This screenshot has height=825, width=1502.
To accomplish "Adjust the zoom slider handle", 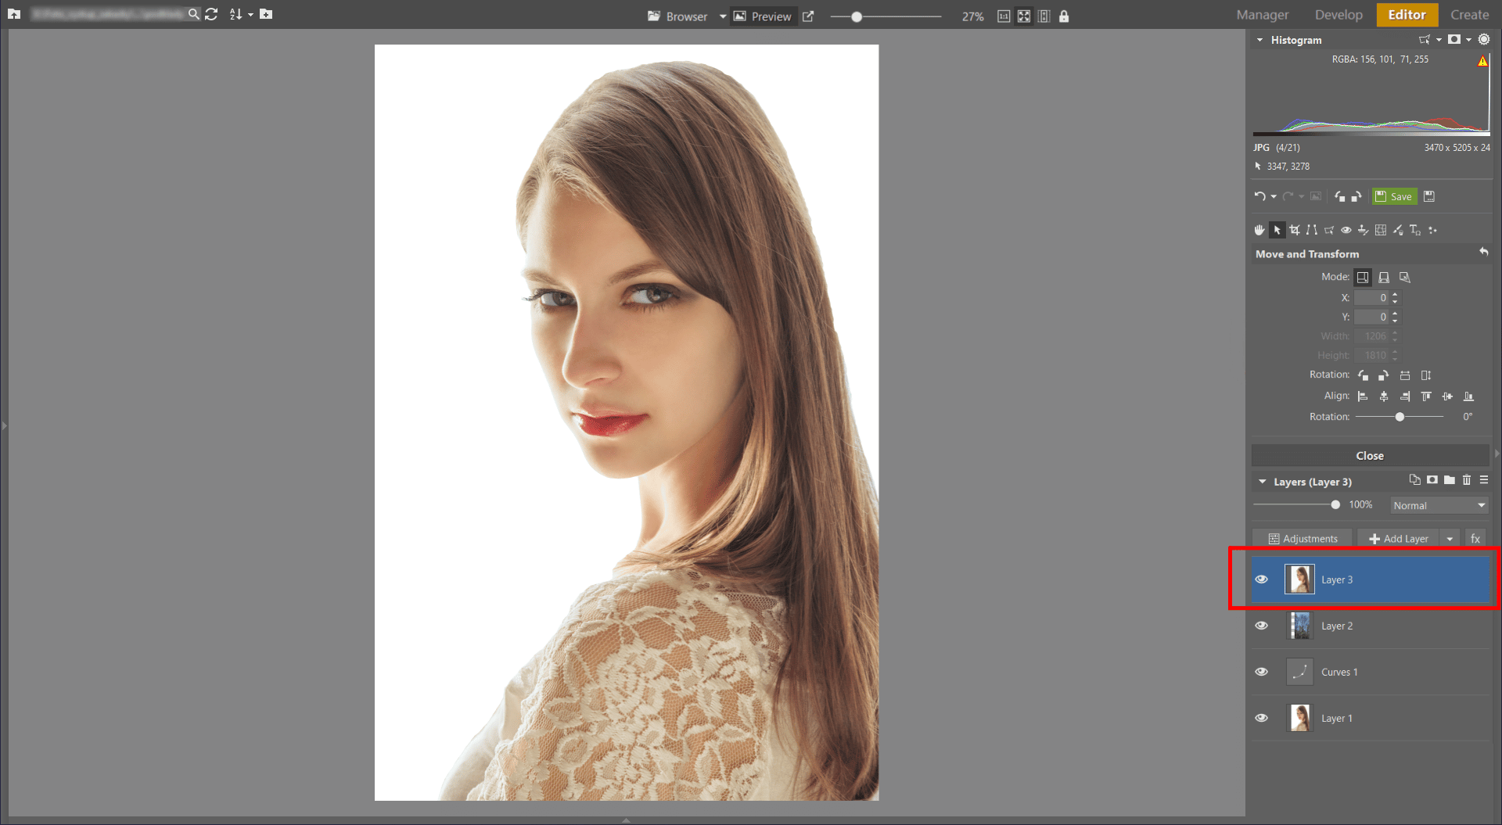I will pyautogui.click(x=857, y=16).
